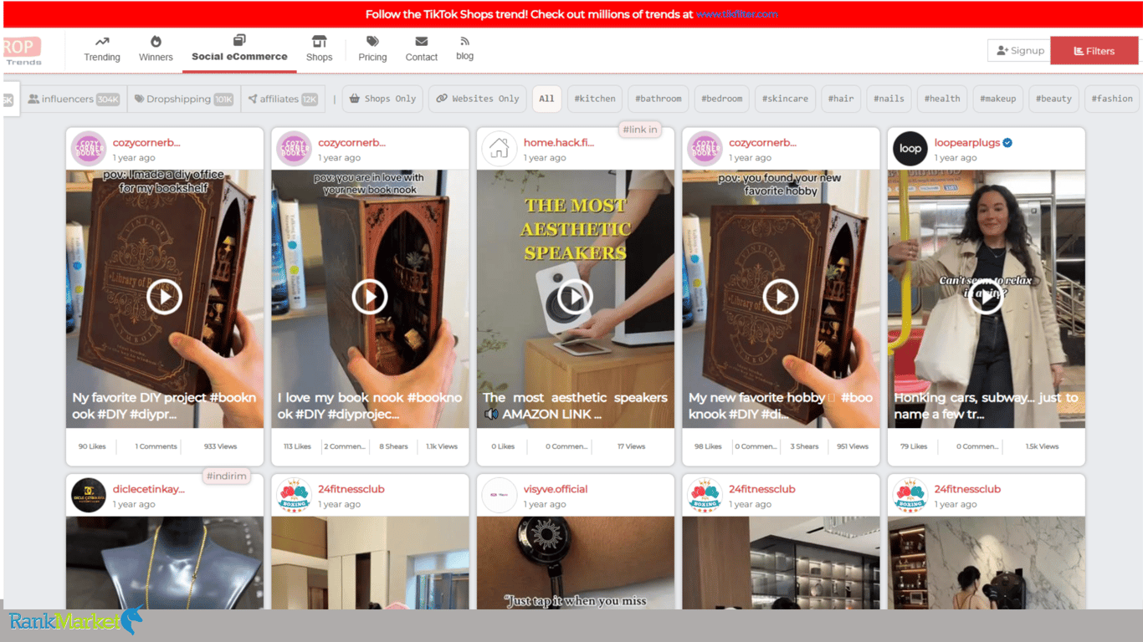Screen dimensions: 1143x642
Task: Choose the #nails tag
Action: (889, 99)
